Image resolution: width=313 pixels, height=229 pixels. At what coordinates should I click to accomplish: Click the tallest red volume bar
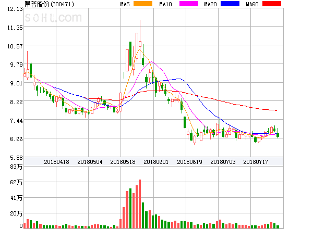click(x=140, y=204)
